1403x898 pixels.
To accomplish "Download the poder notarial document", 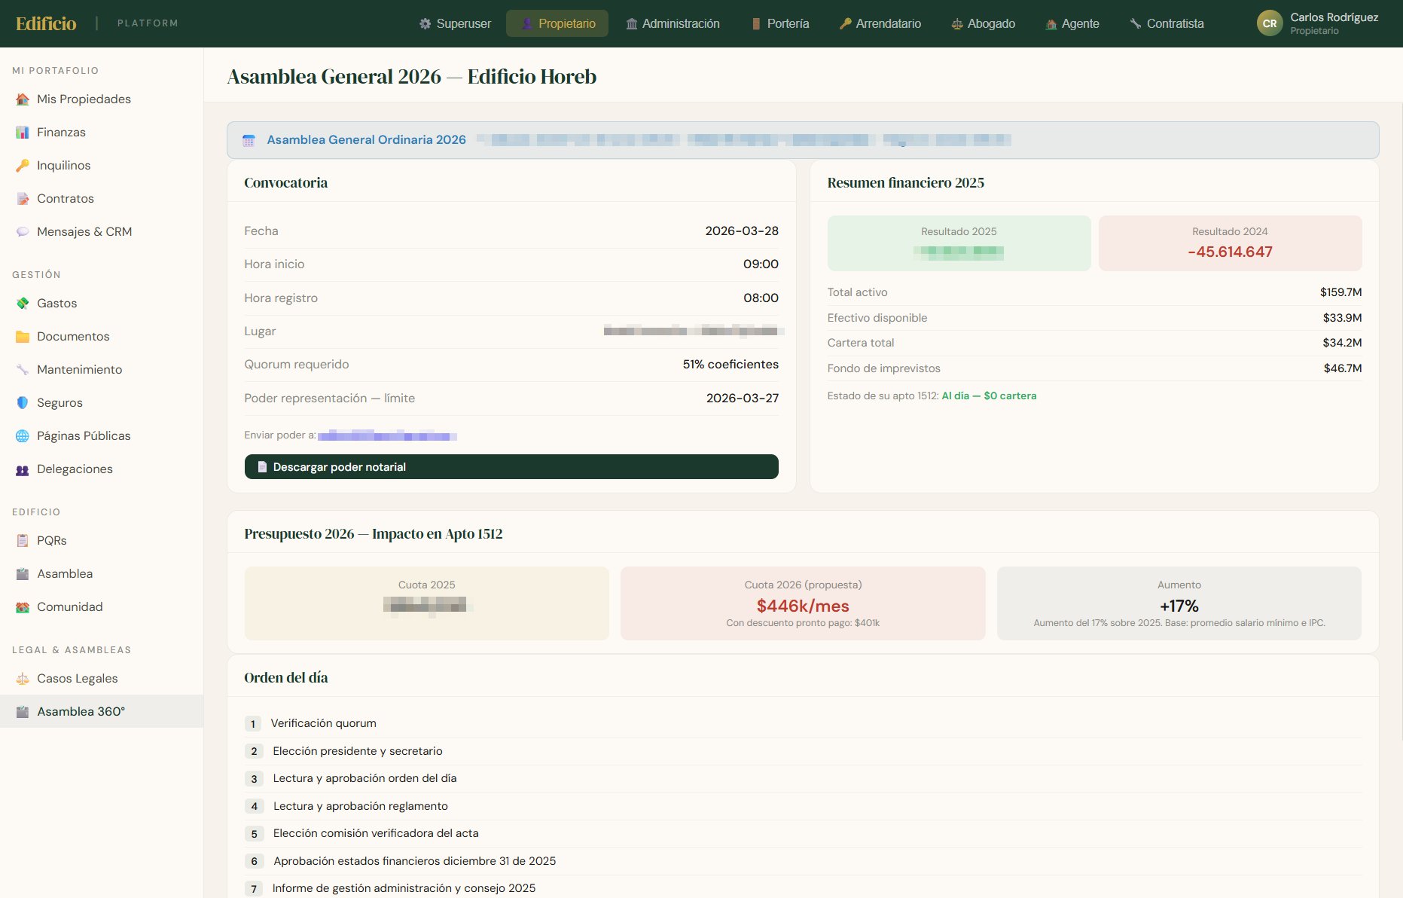I will point(511,467).
